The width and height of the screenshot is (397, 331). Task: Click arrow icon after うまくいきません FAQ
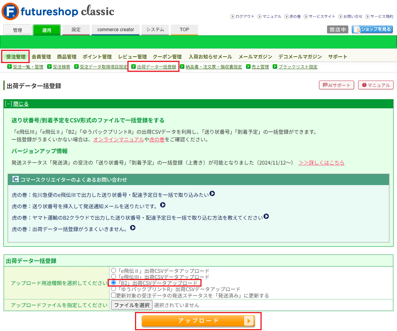click(133, 228)
